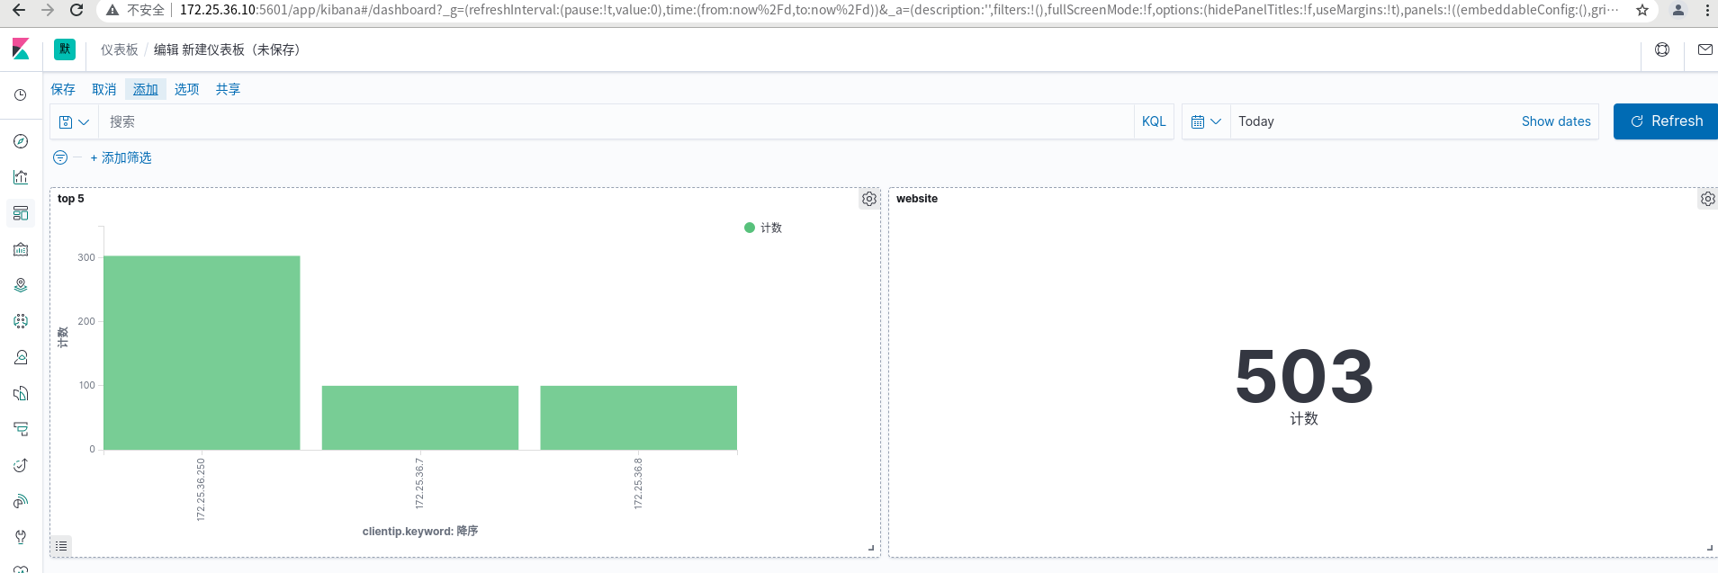
Task: Click 添加筛选 add filter link
Action: (x=121, y=157)
